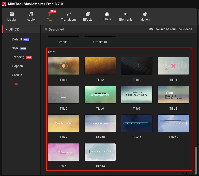
Task: Select All (63) category row
Action: [21, 30]
